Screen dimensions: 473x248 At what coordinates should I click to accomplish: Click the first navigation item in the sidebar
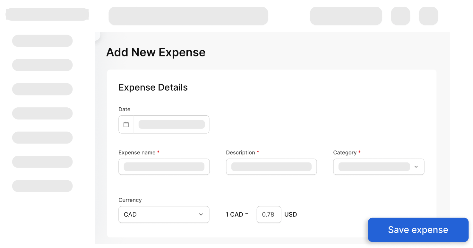[x=42, y=41]
